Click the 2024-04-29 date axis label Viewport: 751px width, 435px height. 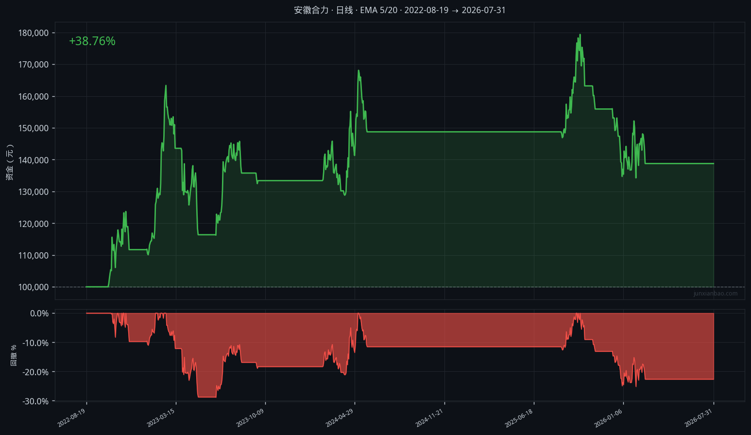(340, 418)
